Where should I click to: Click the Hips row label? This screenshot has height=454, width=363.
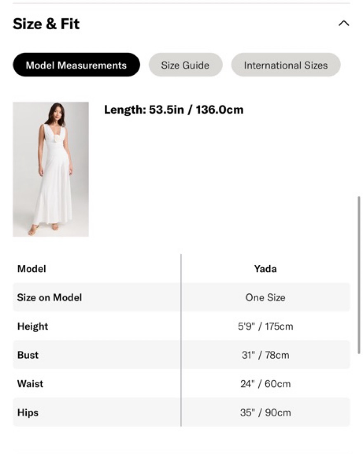28,413
